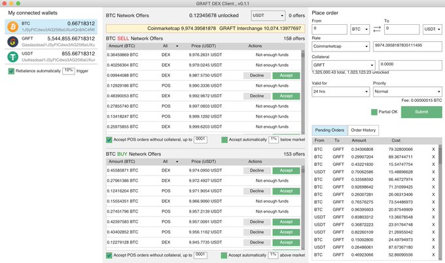Cancel pending order with cost 73.54486973

click(x=433, y=202)
